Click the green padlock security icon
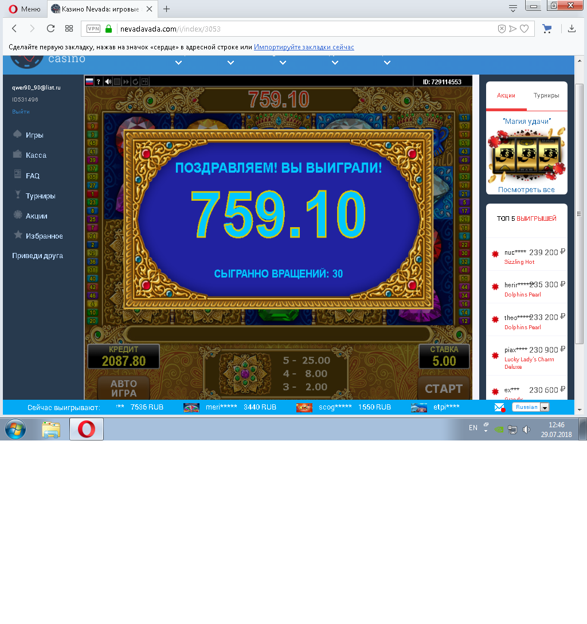This screenshot has height=624, width=587. click(108, 29)
